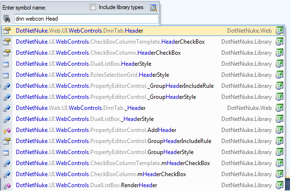
Task: Select CheckBoxColumnTemplate.HeaderCheckBox result
Action: (x=143, y=42)
